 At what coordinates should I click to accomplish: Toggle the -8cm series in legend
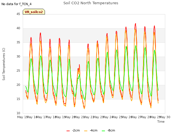tap(108, 130)
